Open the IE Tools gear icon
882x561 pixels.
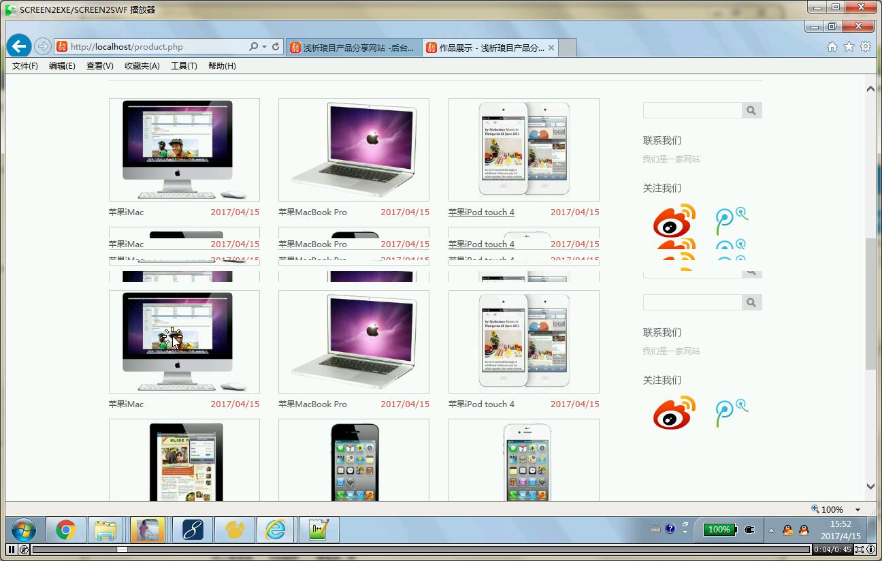pyautogui.click(x=866, y=46)
